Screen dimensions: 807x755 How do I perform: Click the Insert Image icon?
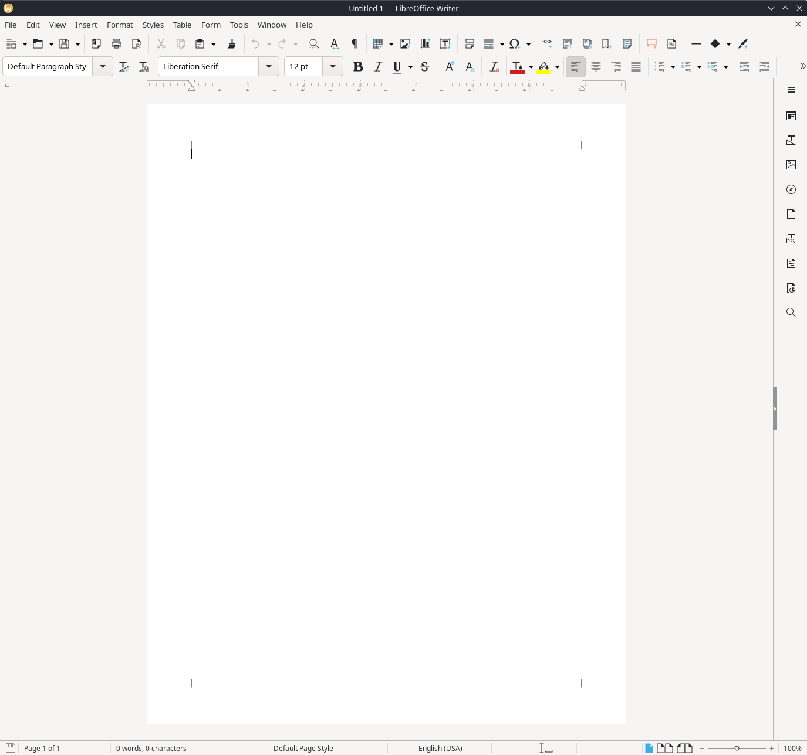click(405, 44)
